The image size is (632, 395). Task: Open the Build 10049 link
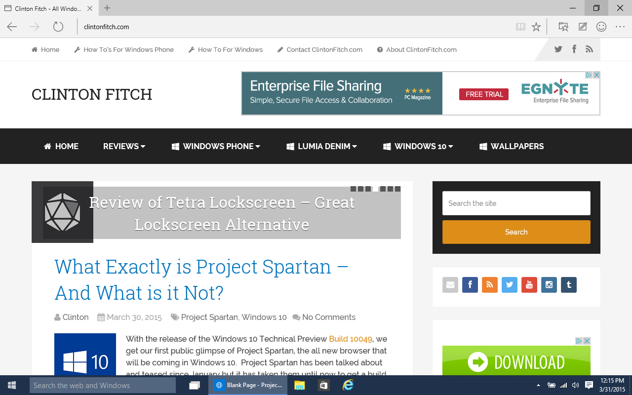tap(351, 339)
